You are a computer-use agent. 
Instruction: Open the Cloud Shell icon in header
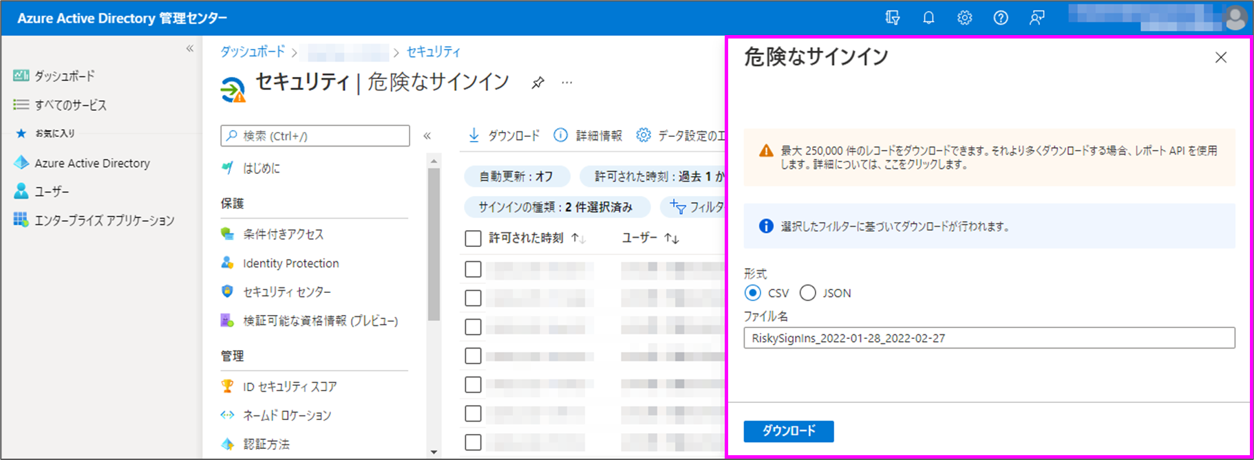coord(893,18)
